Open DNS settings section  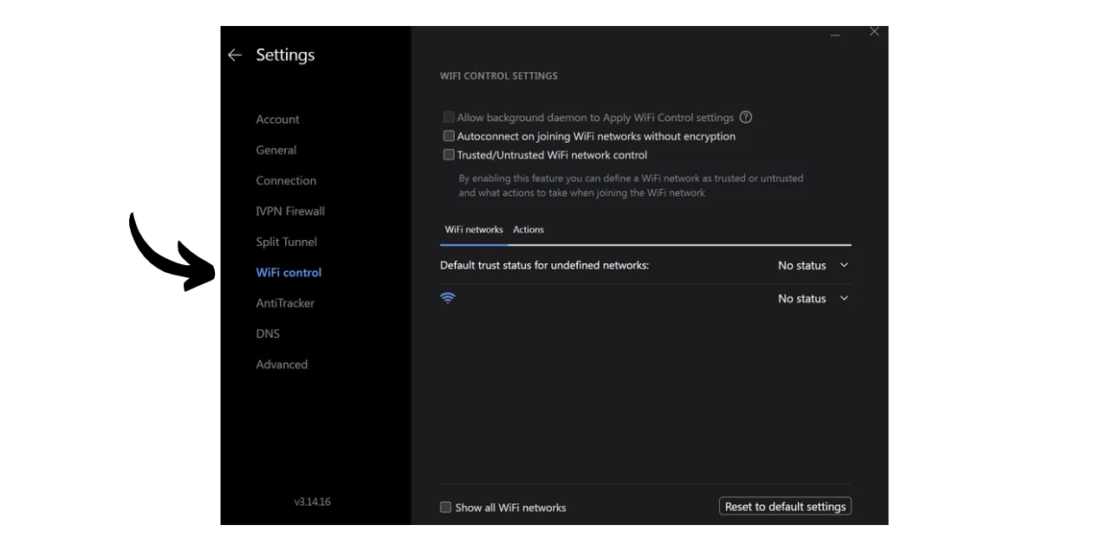pos(268,334)
